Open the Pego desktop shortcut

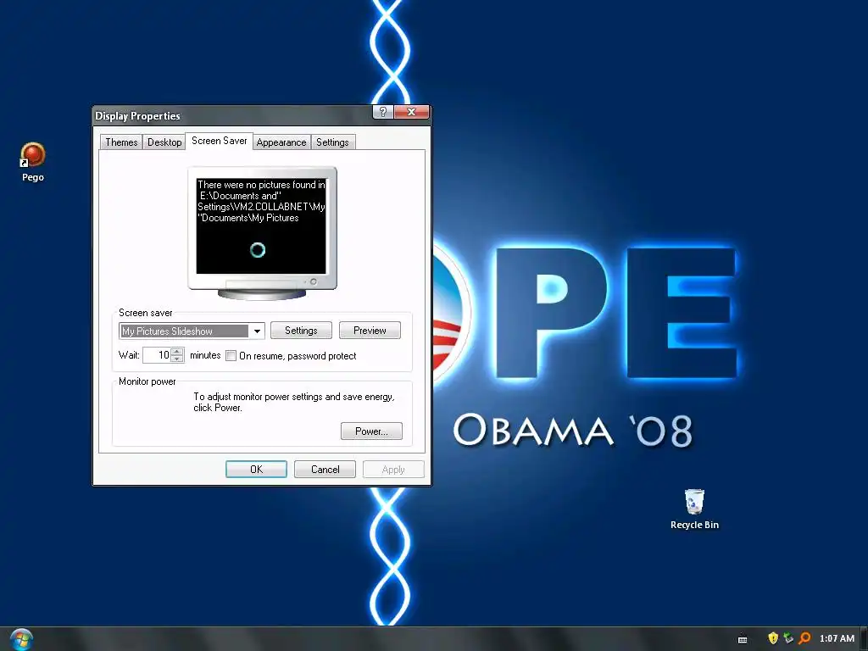33,162
